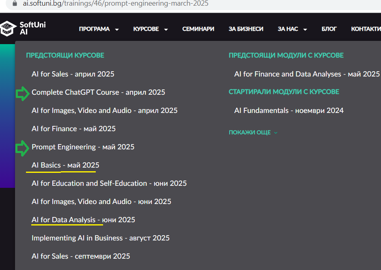Go to ЗА БИЗНЕСИ menu item
The image size is (381, 270).
point(246,29)
